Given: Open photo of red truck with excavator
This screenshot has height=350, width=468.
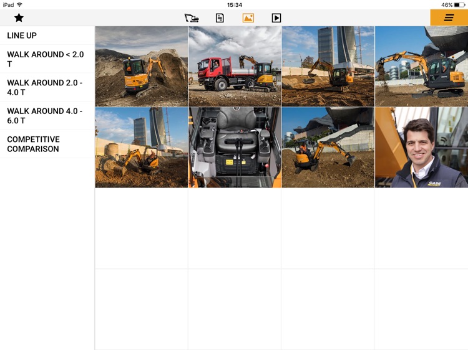Looking at the screenshot, I should (235, 66).
